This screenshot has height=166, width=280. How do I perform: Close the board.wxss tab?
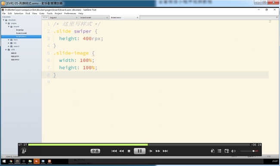137,18
